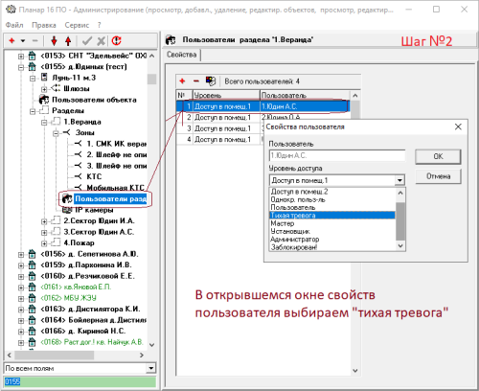This screenshot has width=479, height=391.
Task: Expand the <0153> СНТ Эдельвейс object
Action: pyautogui.click(x=21, y=57)
